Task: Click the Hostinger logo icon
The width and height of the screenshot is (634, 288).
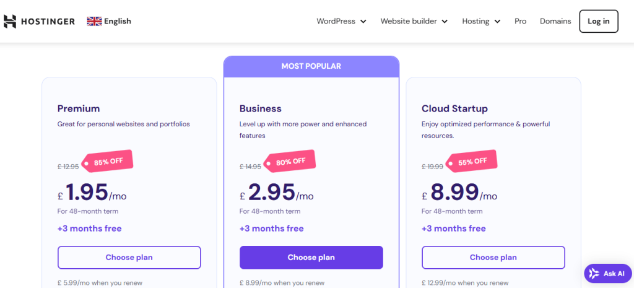Action: pos(10,21)
